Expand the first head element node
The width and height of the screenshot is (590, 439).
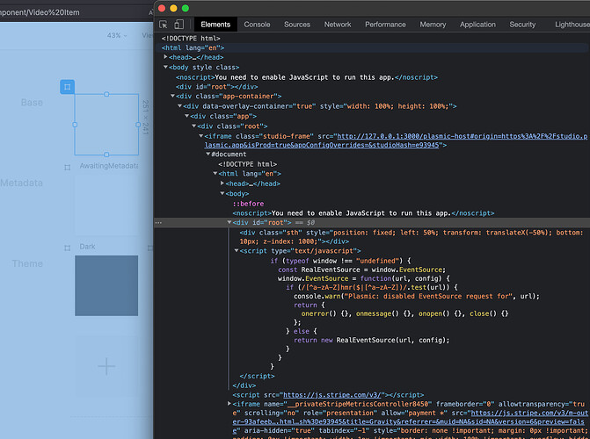coord(166,56)
